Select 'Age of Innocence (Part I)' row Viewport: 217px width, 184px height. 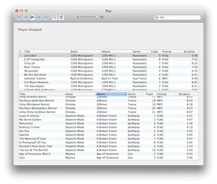tap(108, 154)
